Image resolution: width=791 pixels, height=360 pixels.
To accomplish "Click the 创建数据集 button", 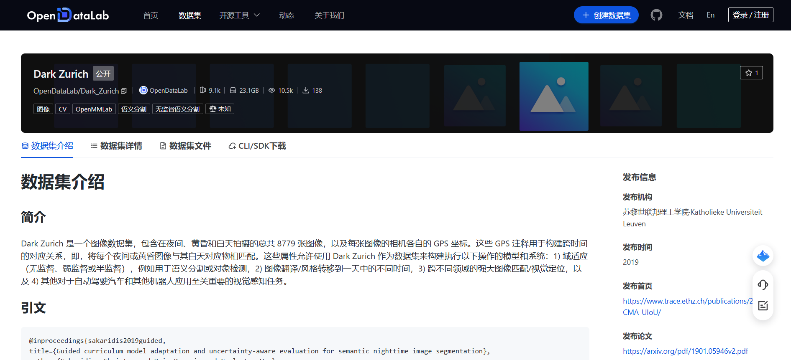I will [x=606, y=15].
